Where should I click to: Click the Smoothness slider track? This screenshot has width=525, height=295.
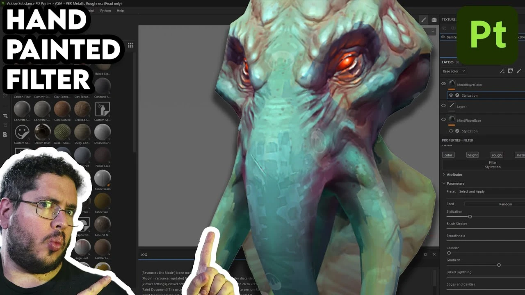pyautogui.click(x=486, y=241)
